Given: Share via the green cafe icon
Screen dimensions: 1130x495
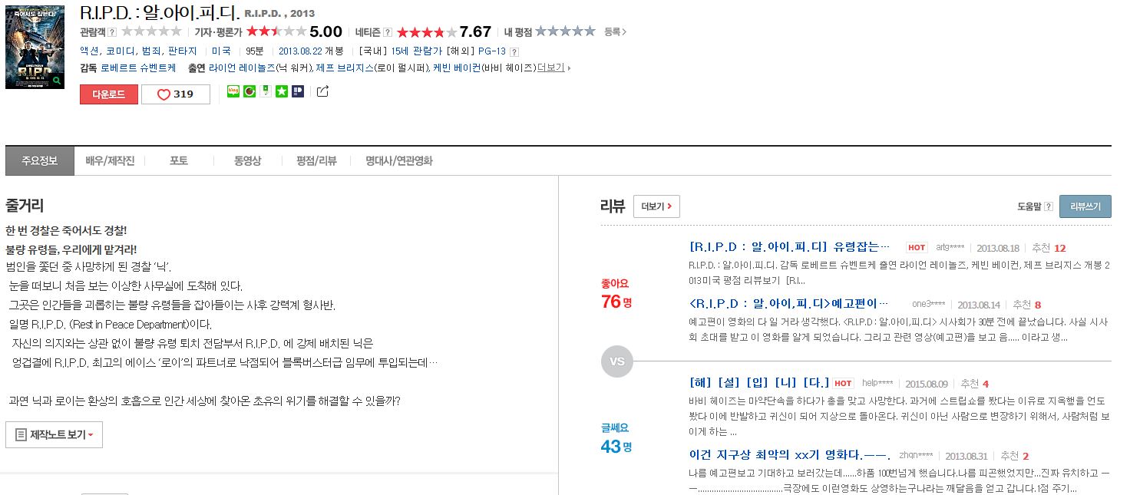Looking at the screenshot, I should [x=249, y=91].
